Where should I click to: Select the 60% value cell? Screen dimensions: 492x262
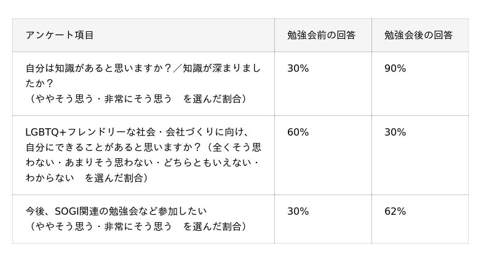[298, 133]
